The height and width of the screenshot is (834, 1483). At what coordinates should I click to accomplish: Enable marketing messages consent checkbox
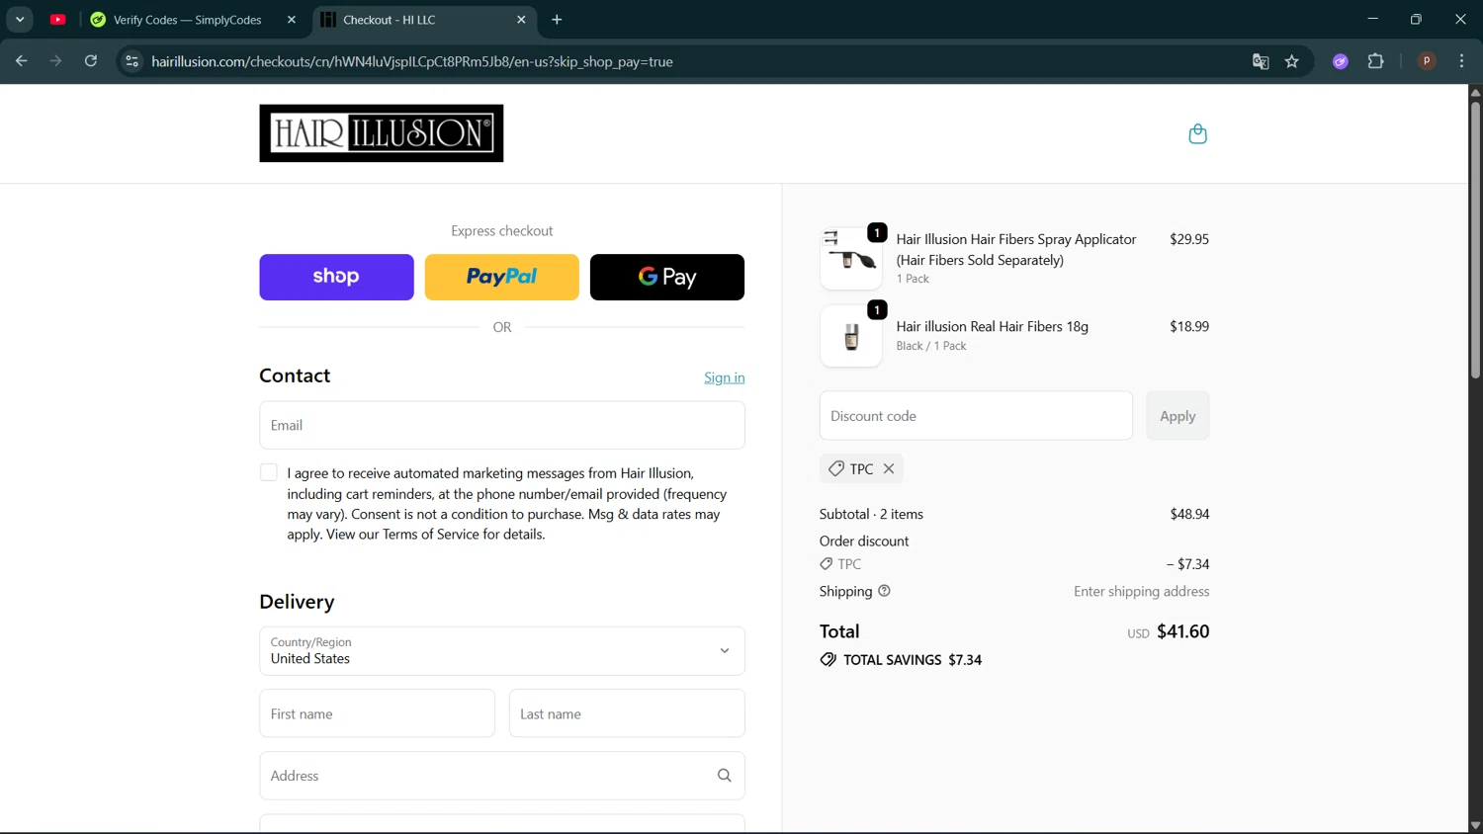(268, 472)
